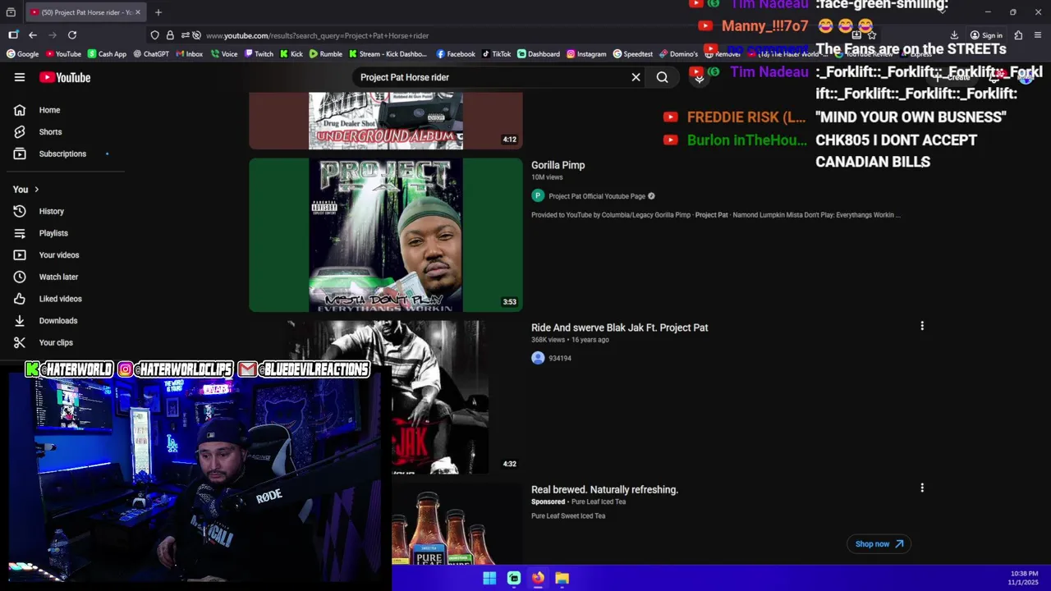
Task: Open the Dashboard bookmark
Action: pos(538,54)
